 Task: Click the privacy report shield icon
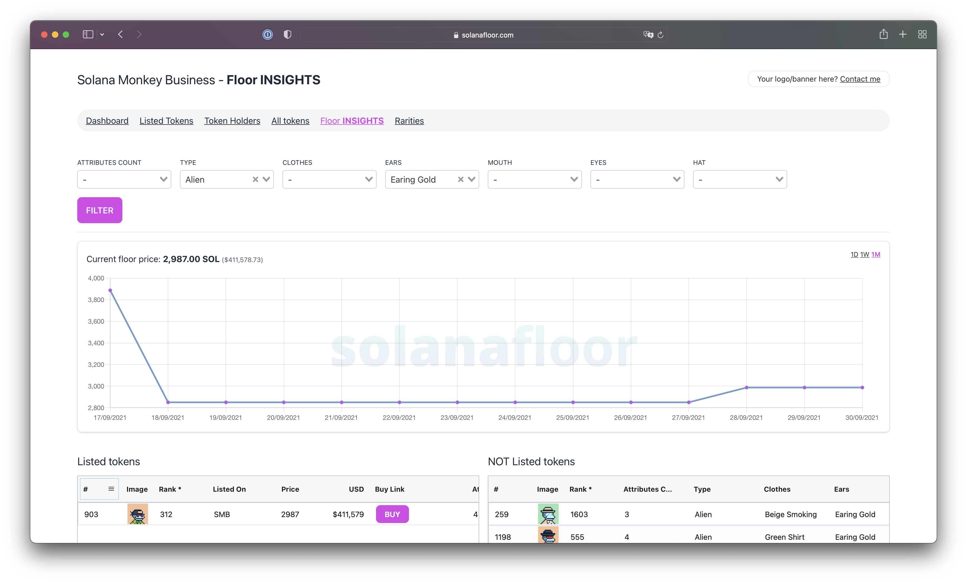pyautogui.click(x=288, y=35)
